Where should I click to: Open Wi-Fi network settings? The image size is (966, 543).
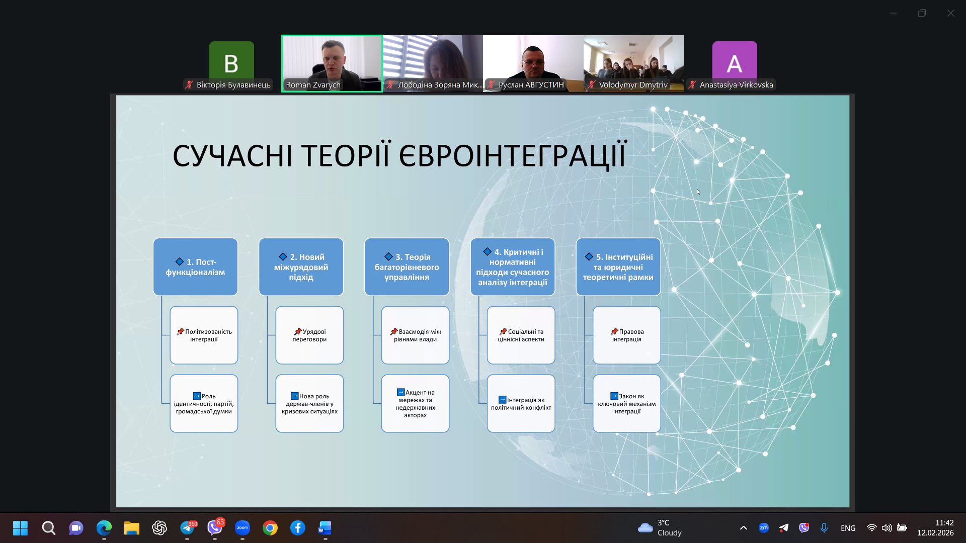(871, 528)
